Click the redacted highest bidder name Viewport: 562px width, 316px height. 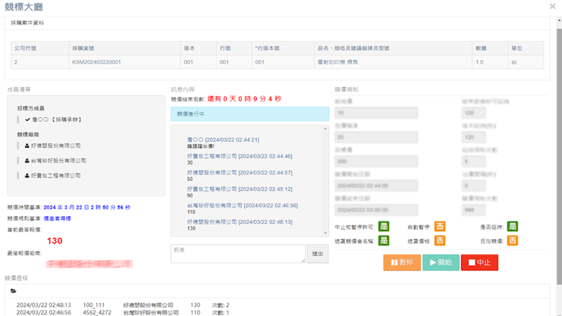pyautogui.click(x=89, y=264)
